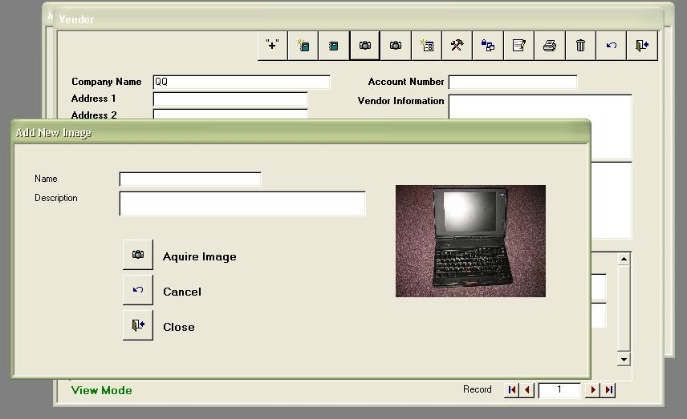Click the notepad with pencil edit icon

518,46
